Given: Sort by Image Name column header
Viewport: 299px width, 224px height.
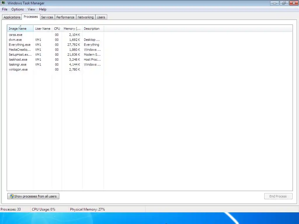Looking at the screenshot, I should [20, 29].
